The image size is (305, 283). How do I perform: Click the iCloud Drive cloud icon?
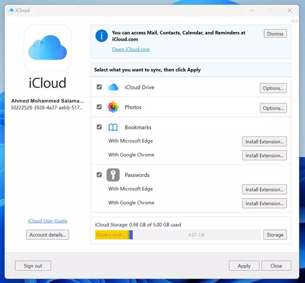click(113, 87)
